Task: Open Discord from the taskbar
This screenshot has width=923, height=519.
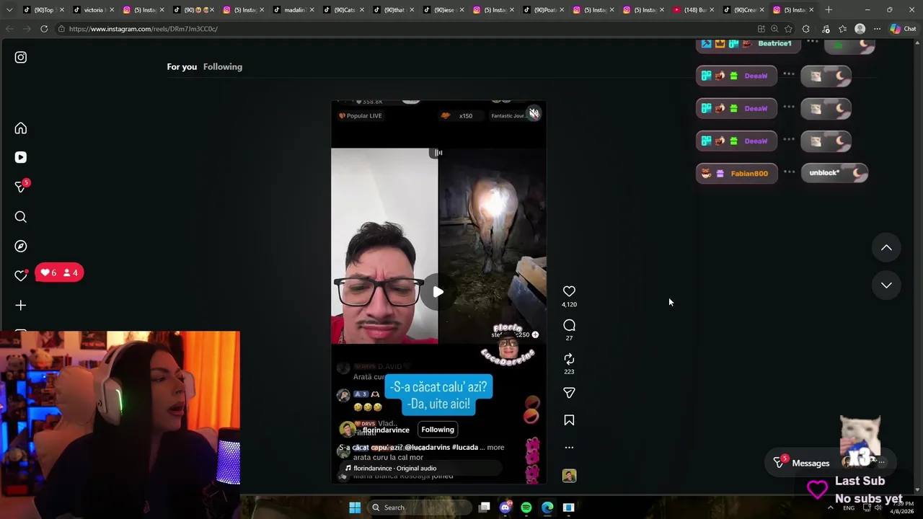Action: coord(505,507)
